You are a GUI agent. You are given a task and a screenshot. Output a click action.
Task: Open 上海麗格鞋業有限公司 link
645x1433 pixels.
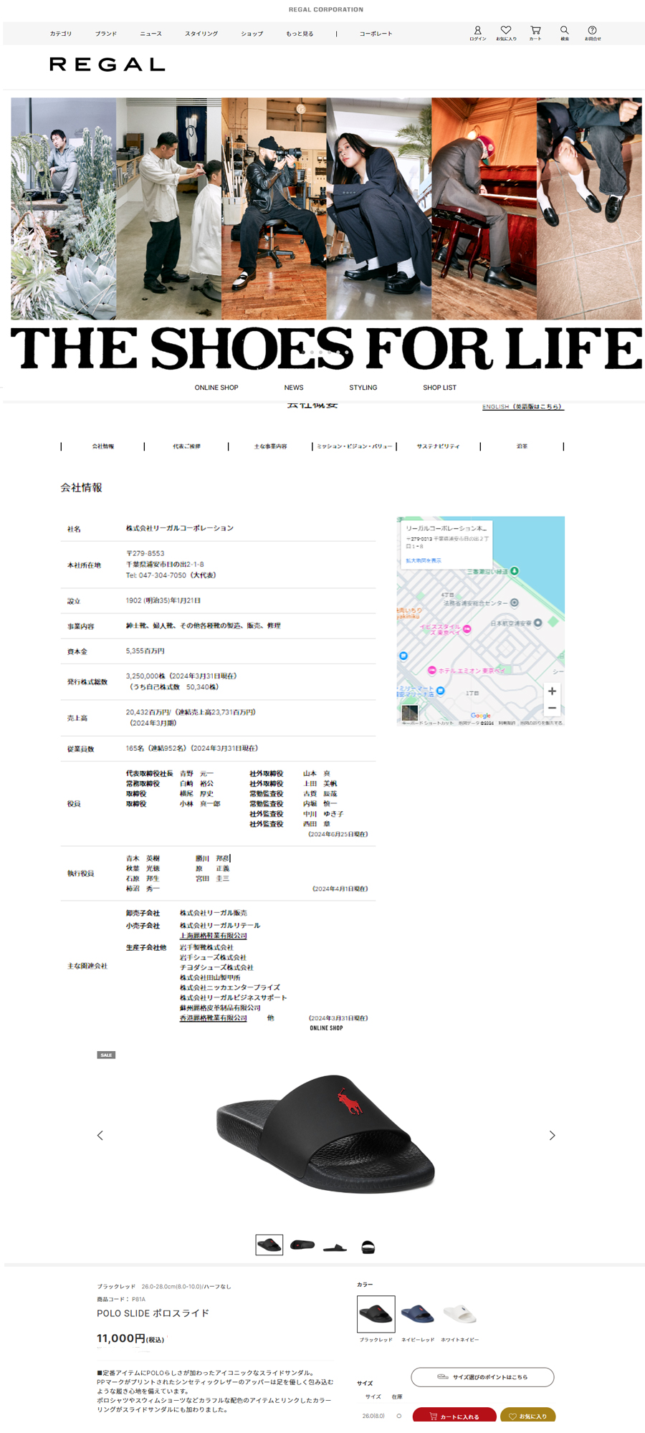coord(214,936)
